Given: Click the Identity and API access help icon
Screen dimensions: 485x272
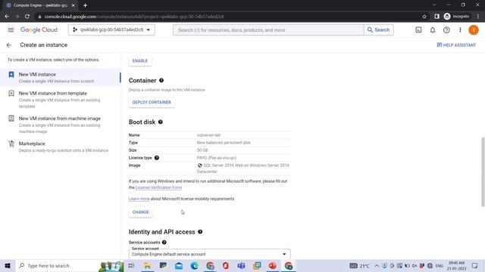Looking at the screenshot, I should point(200,232).
